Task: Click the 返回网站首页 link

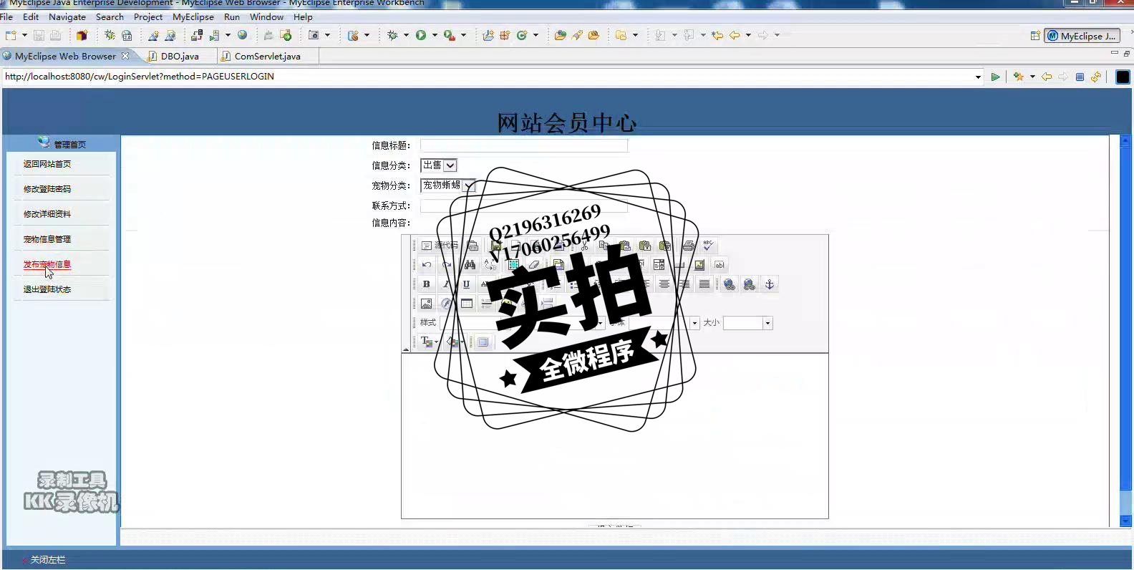Action: [x=47, y=164]
